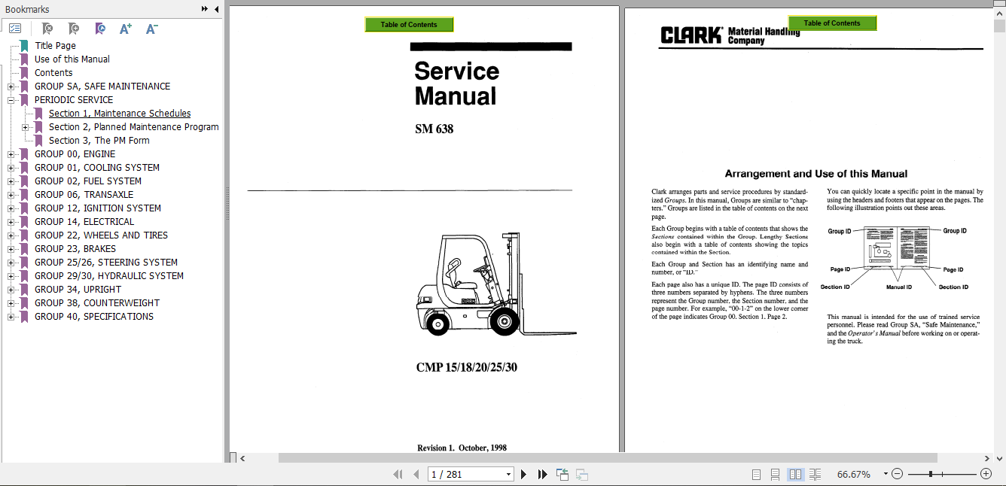Image resolution: width=1006 pixels, height=486 pixels.
Task: Select Section 1, Maintenance Schedules bookmark
Action: coord(120,114)
